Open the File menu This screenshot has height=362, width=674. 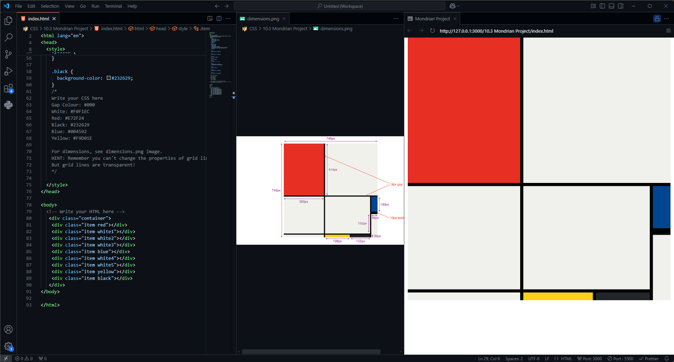click(19, 6)
